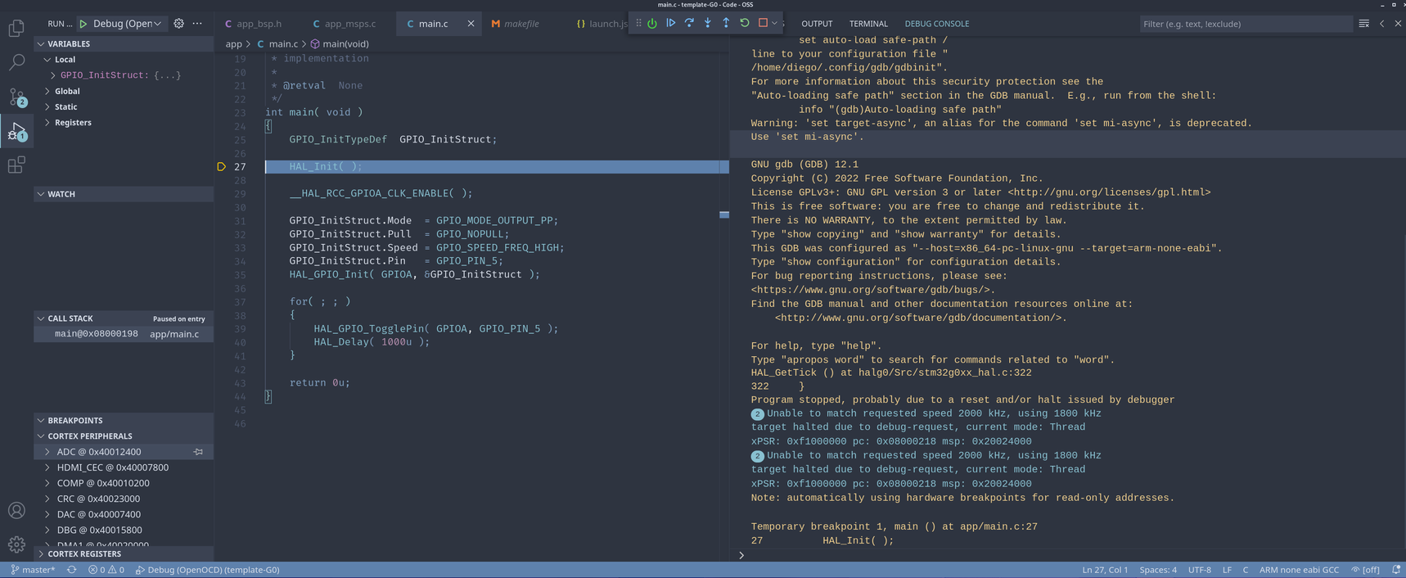Viewport: 1406px width, 578px height.
Task: Open the app_bsp.h editor tab
Action: click(x=259, y=24)
